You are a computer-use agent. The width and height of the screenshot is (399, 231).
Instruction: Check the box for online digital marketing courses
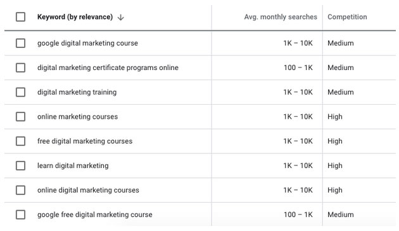20,190
